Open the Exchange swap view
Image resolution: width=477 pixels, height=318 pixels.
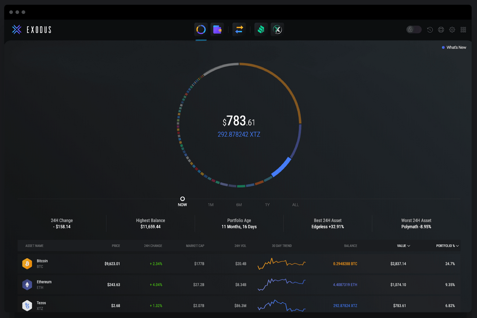(239, 29)
